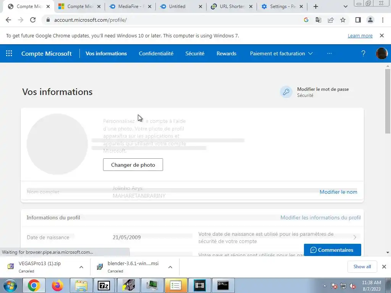Go back to the previous page

tap(8, 20)
